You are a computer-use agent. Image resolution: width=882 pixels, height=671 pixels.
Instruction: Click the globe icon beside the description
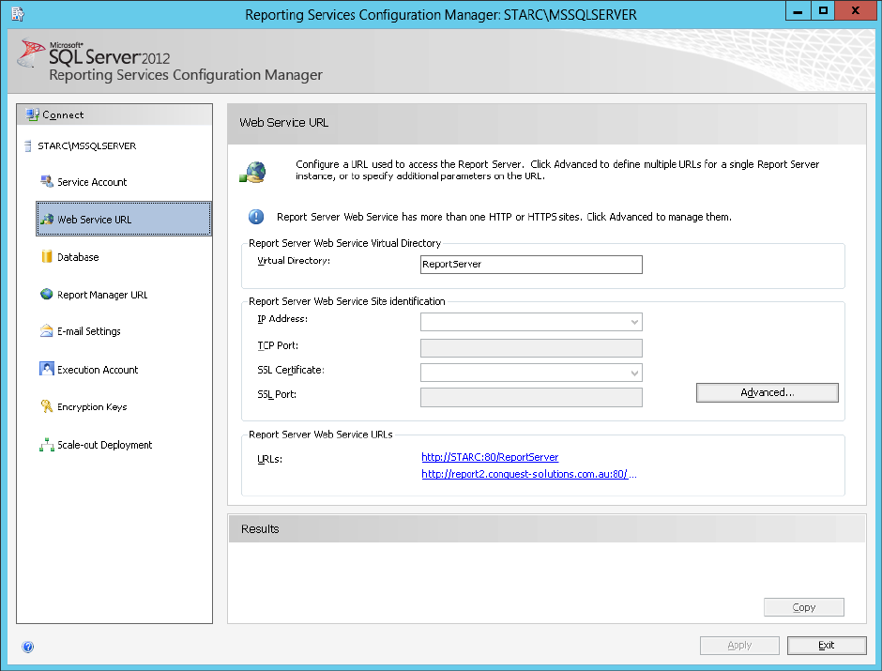pos(252,172)
